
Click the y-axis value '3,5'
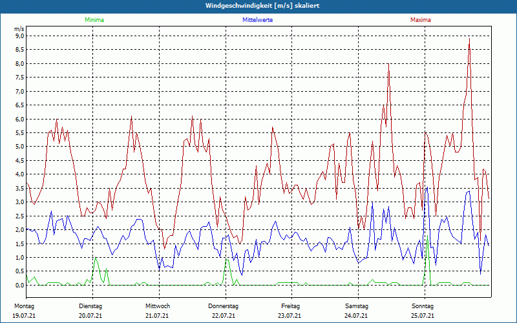point(20,188)
